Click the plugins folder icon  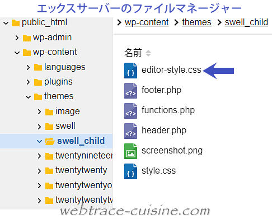tap(38, 82)
